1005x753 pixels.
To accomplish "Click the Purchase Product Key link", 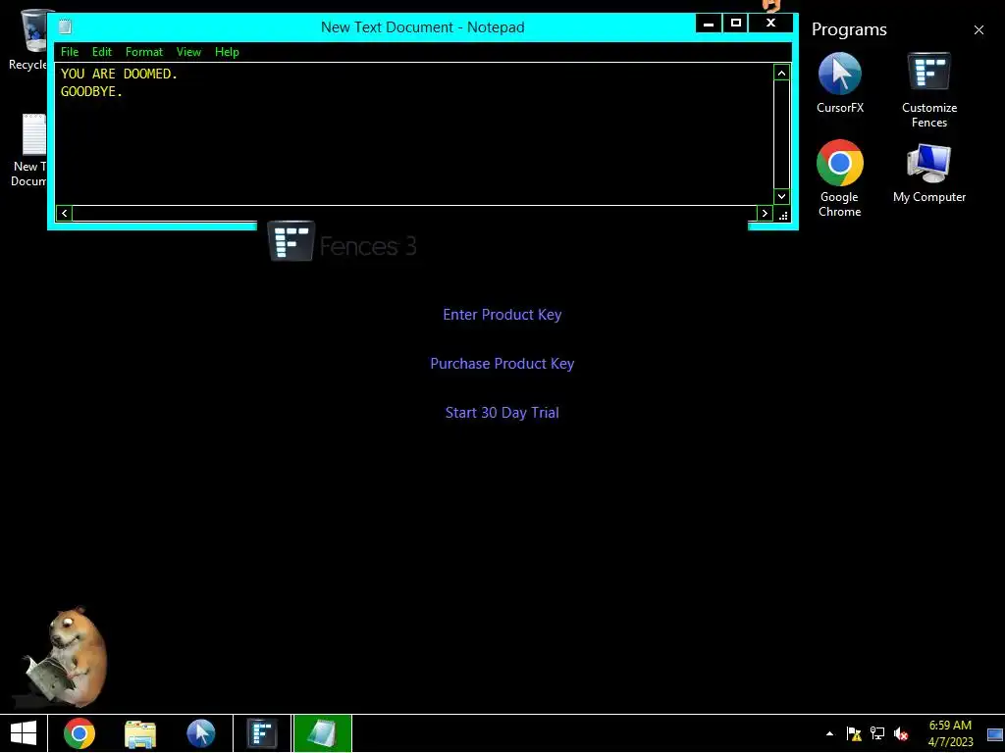I will 502,364.
